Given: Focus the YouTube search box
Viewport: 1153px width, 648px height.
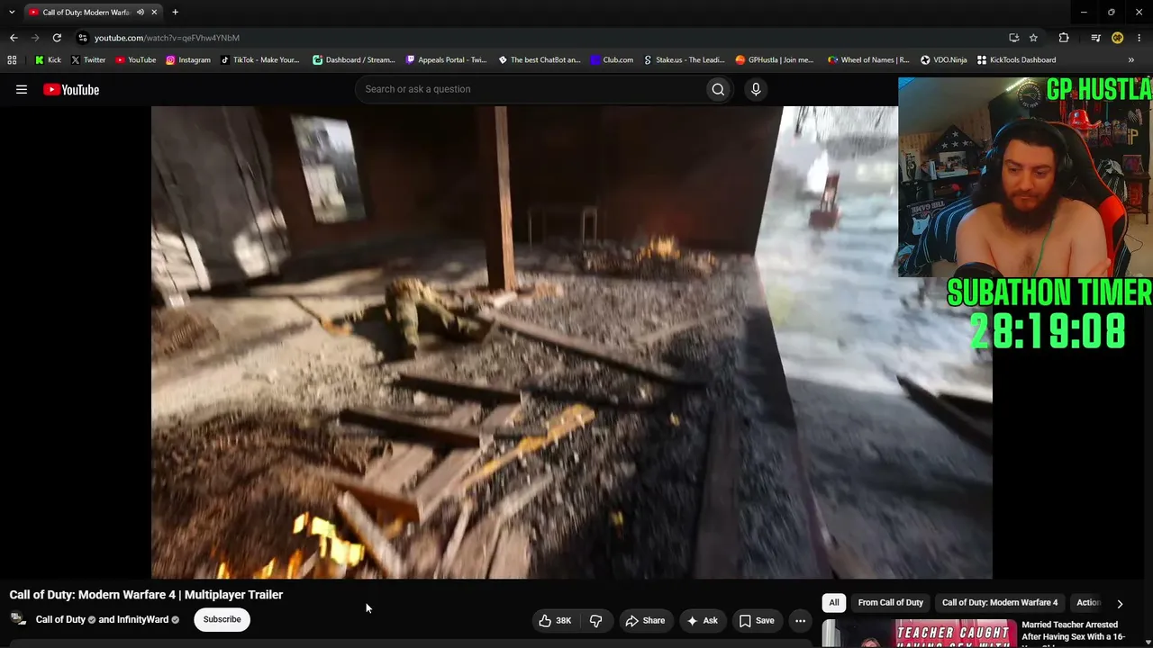Looking at the screenshot, I should pyautogui.click(x=530, y=89).
